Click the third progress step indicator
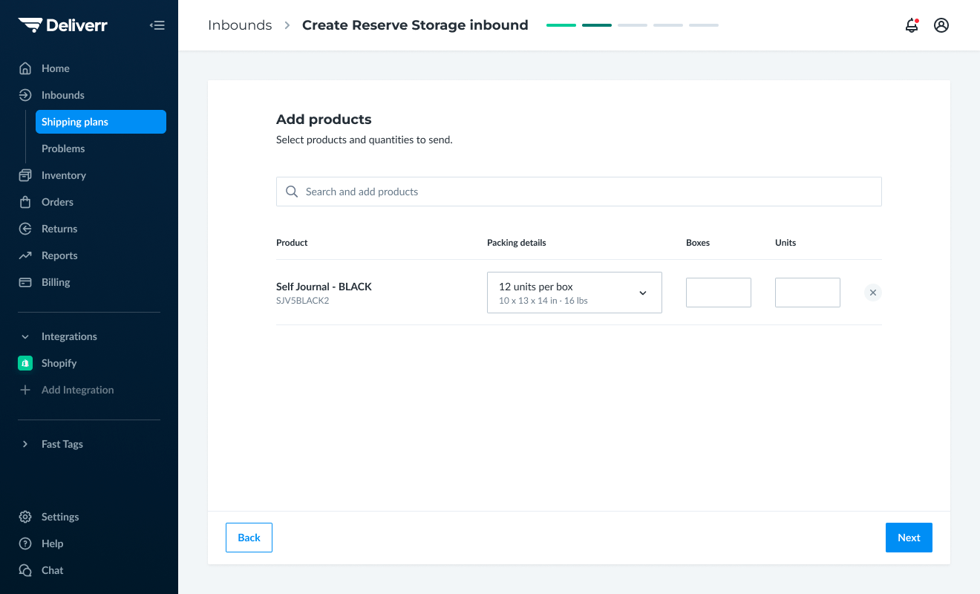Screen dimensions: 980x594 pos(632,25)
